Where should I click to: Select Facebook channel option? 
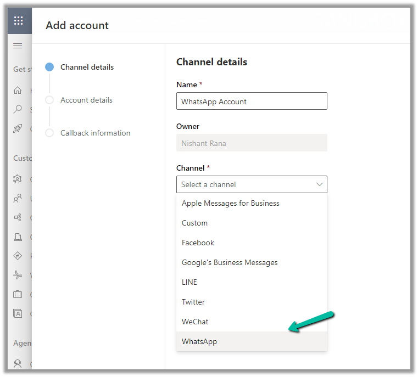click(x=198, y=243)
